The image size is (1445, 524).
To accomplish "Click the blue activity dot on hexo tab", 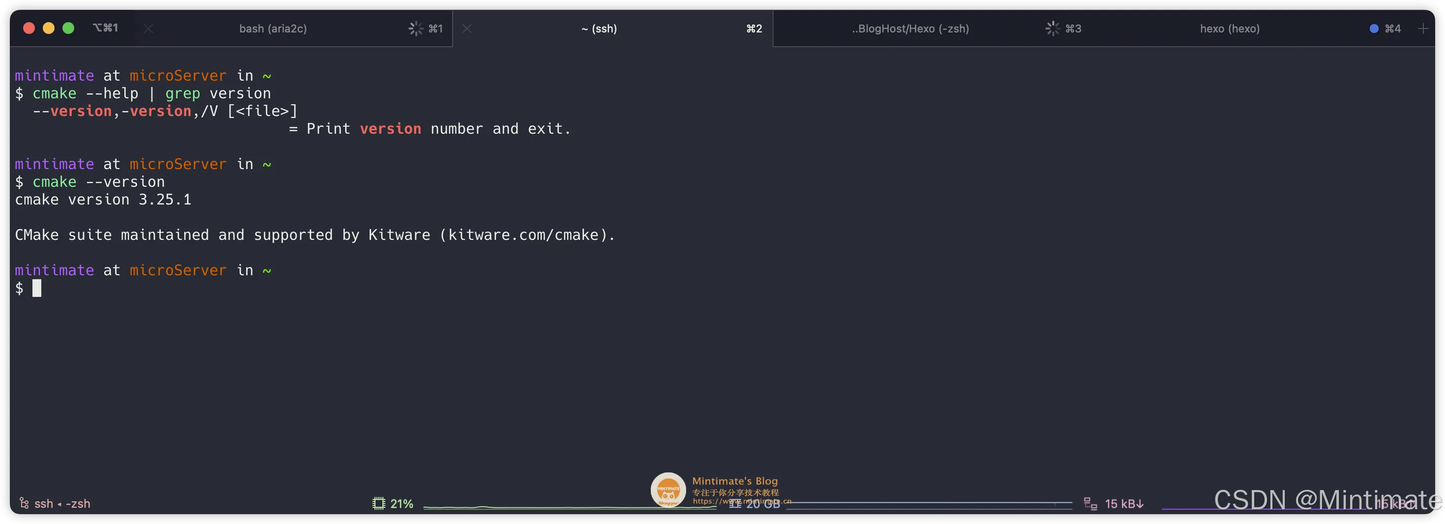I will (x=1374, y=29).
